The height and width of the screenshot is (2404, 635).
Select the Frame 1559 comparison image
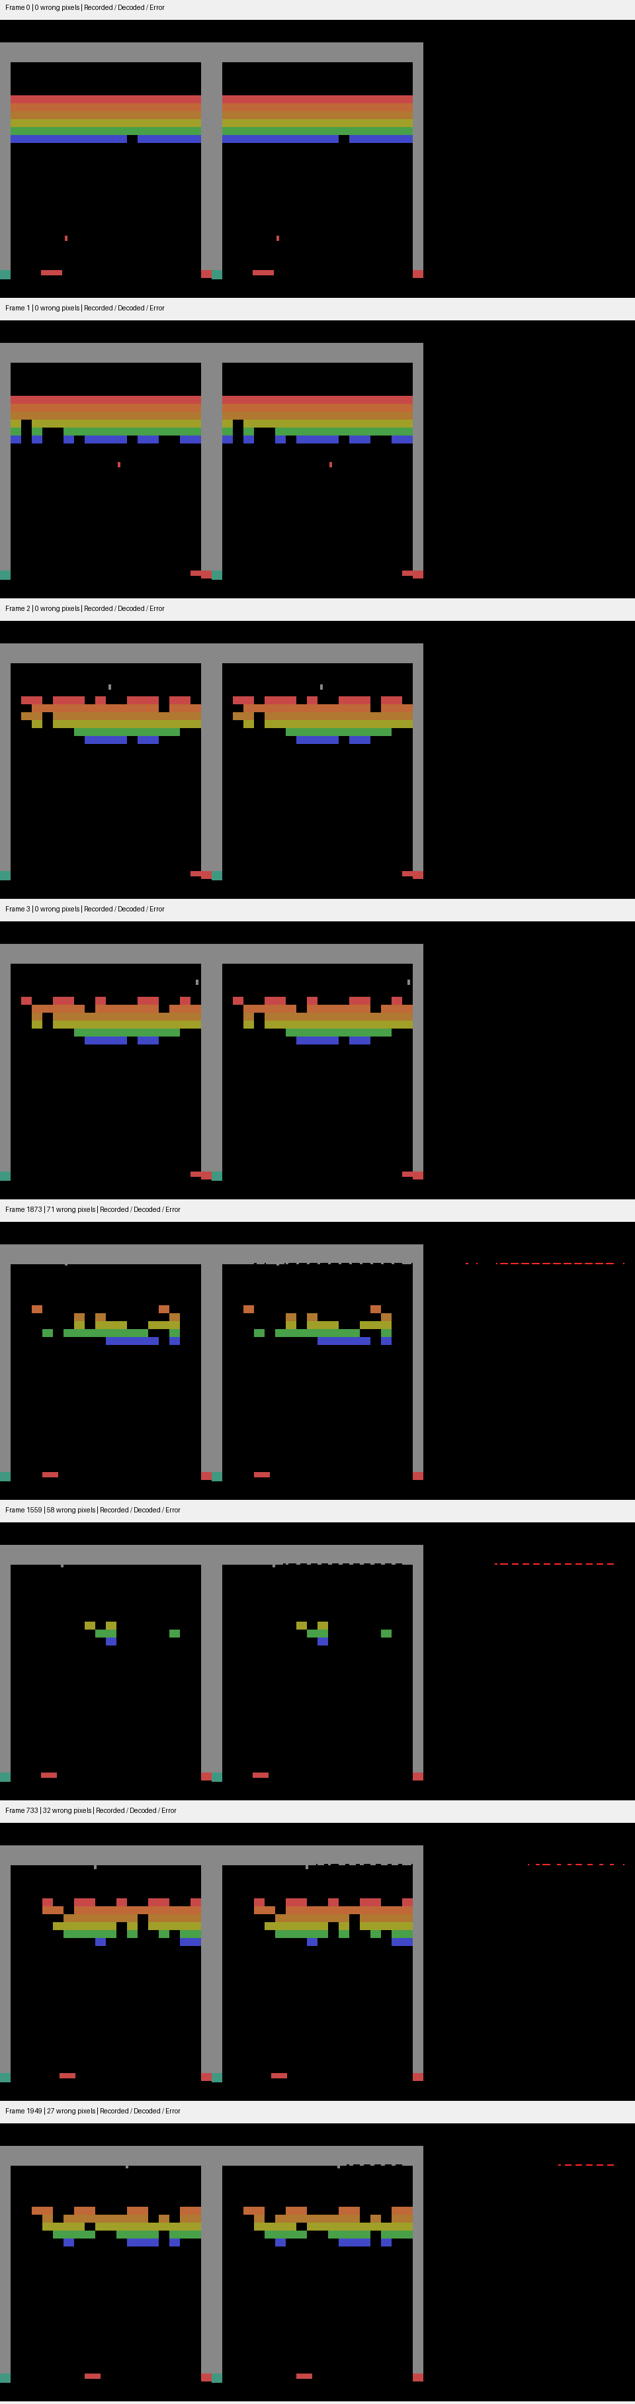pos(317,1661)
